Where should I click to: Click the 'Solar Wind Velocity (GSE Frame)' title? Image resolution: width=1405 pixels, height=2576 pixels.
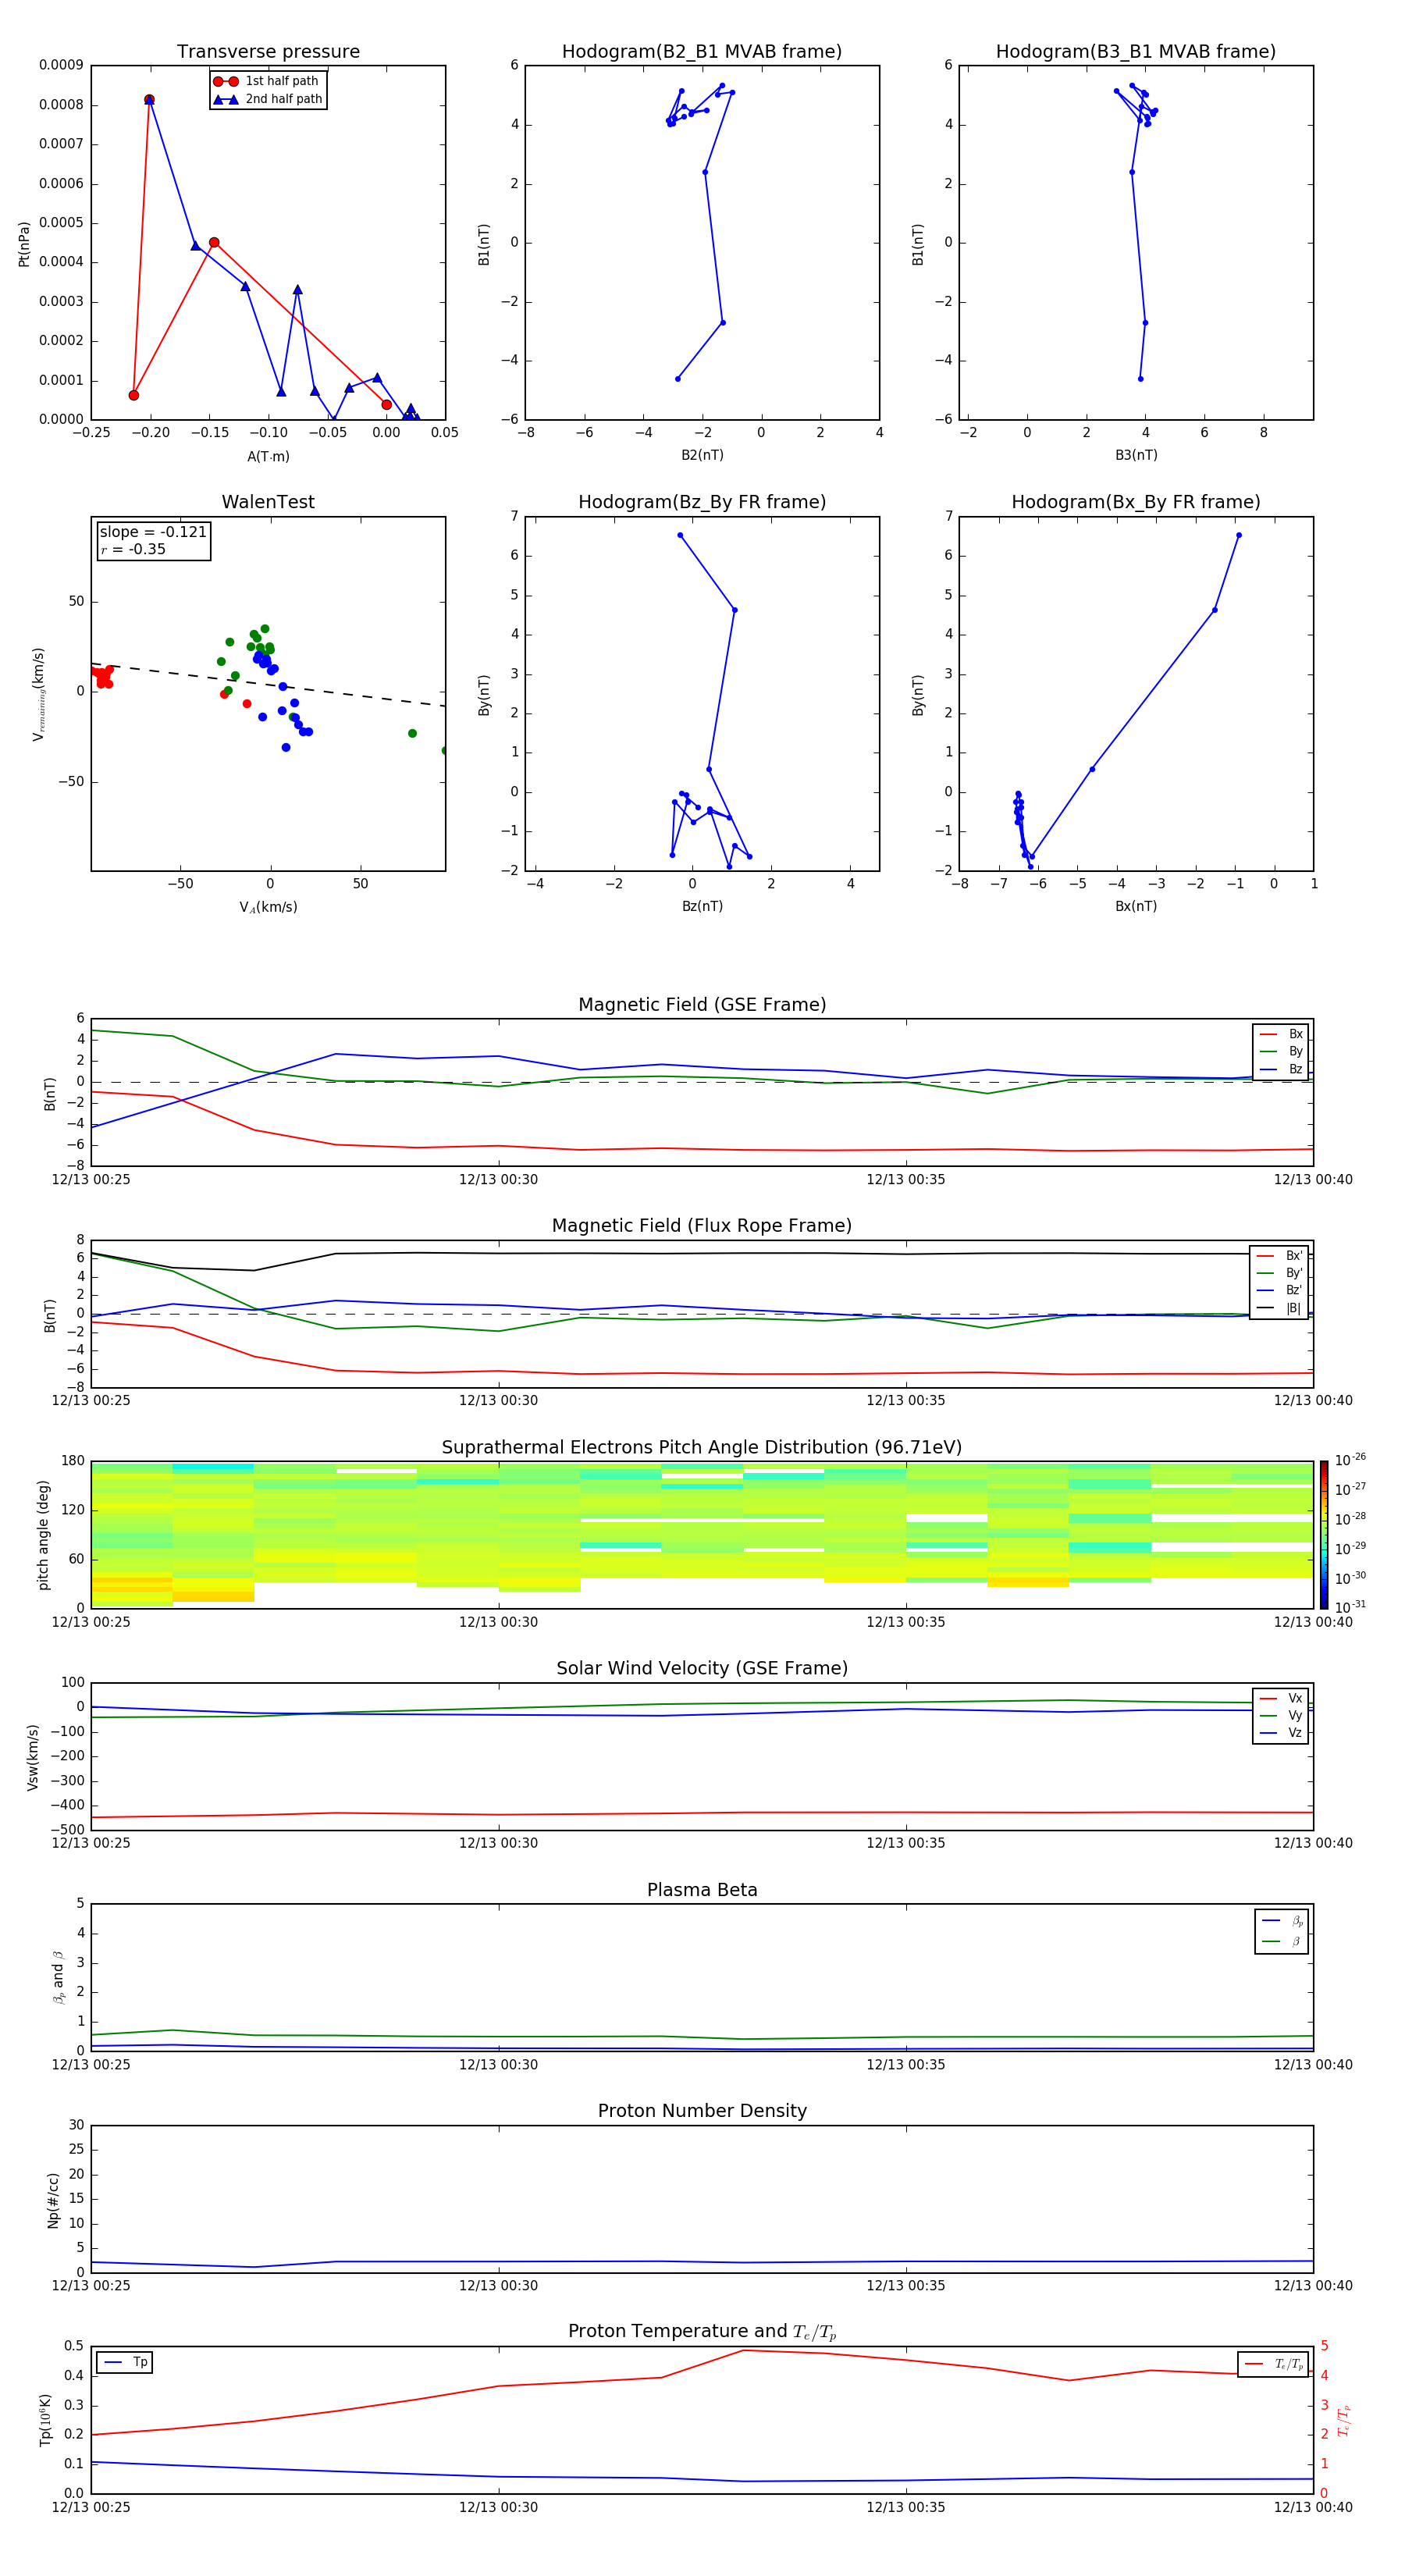click(702, 1669)
